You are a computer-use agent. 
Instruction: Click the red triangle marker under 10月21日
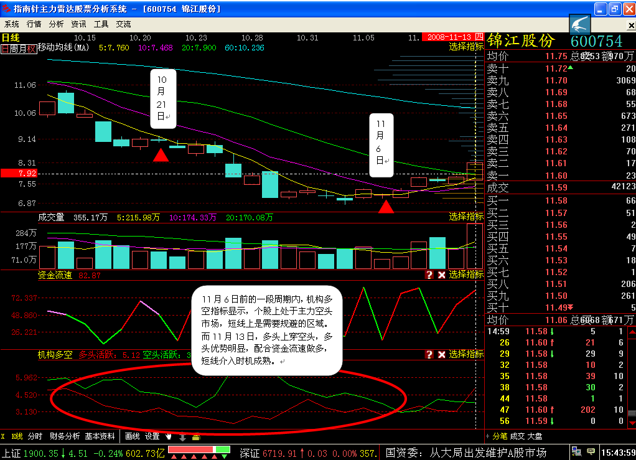[161, 155]
